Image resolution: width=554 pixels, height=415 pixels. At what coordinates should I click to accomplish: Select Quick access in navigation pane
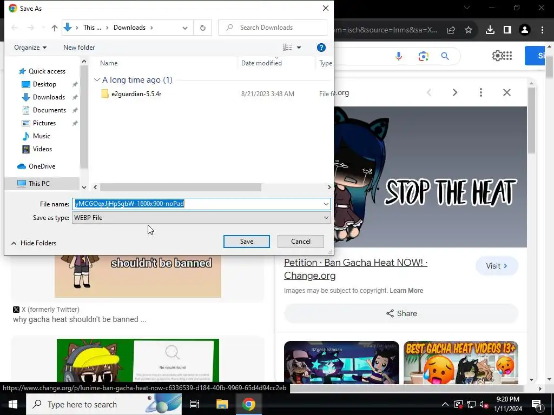tap(42, 71)
